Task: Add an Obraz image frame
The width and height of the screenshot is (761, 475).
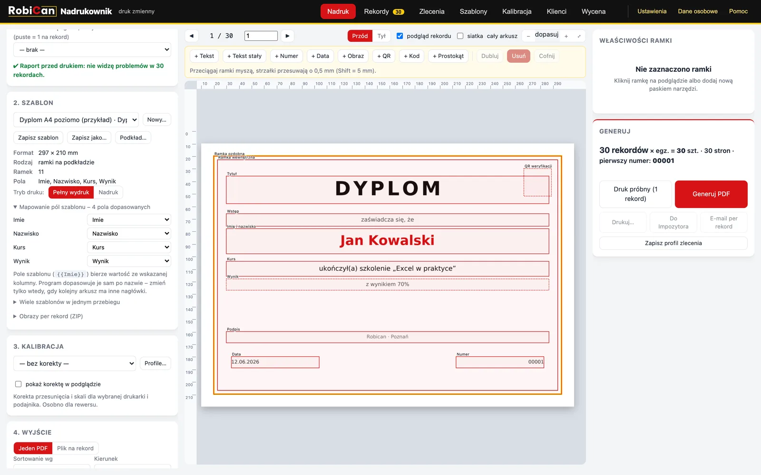Action: click(x=353, y=56)
